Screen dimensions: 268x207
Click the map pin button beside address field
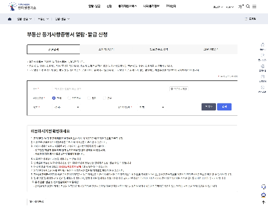point(179,89)
